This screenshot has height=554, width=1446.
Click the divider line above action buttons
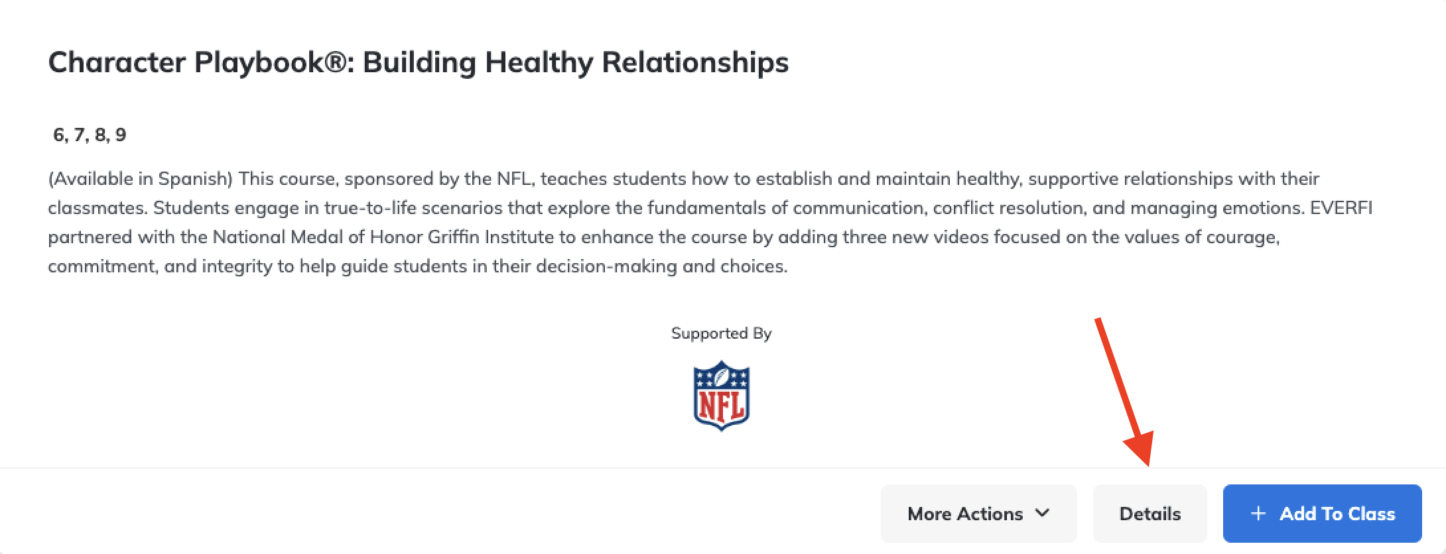pos(723,468)
